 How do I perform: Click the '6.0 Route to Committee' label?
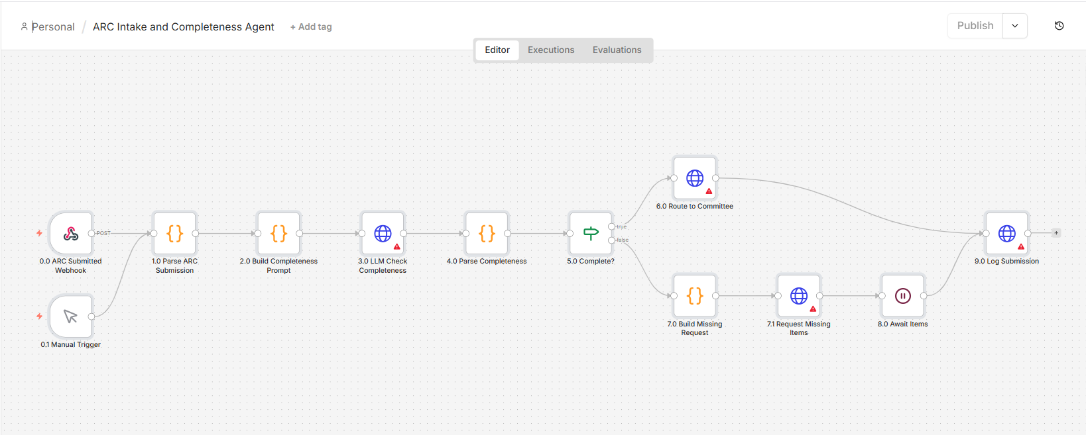[x=695, y=206]
